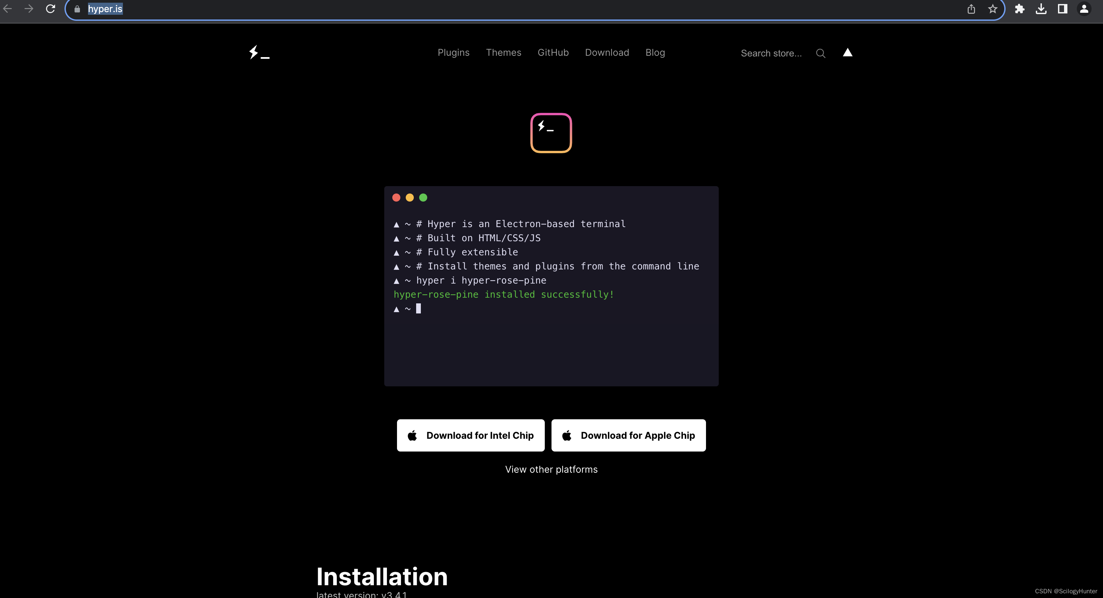The width and height of the screenshot is (1103, 598).
Task: Click the Vercel triangle icon
Action: click(847, 52)
